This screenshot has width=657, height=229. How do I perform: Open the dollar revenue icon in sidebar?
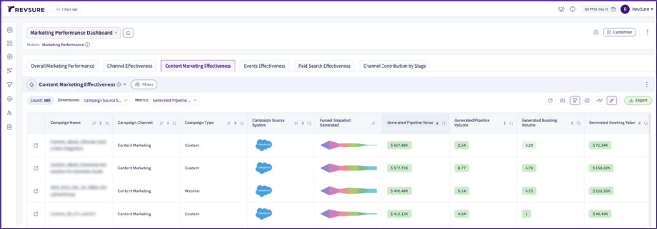pos(9,57)
